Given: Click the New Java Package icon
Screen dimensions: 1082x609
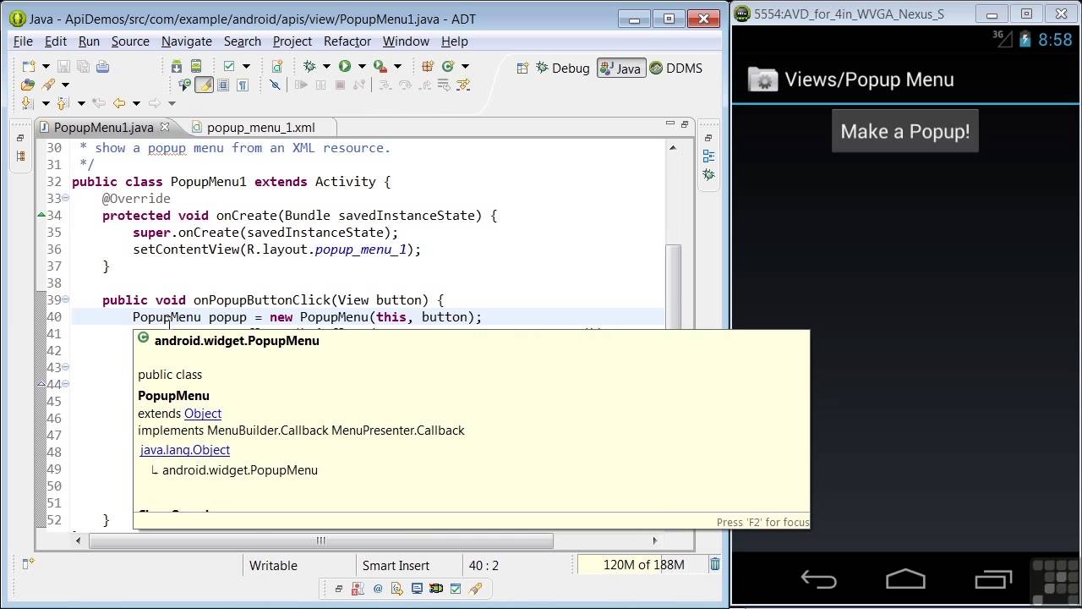Looking at the screenshot, I should pyautogui.click(x=428, y=66).
